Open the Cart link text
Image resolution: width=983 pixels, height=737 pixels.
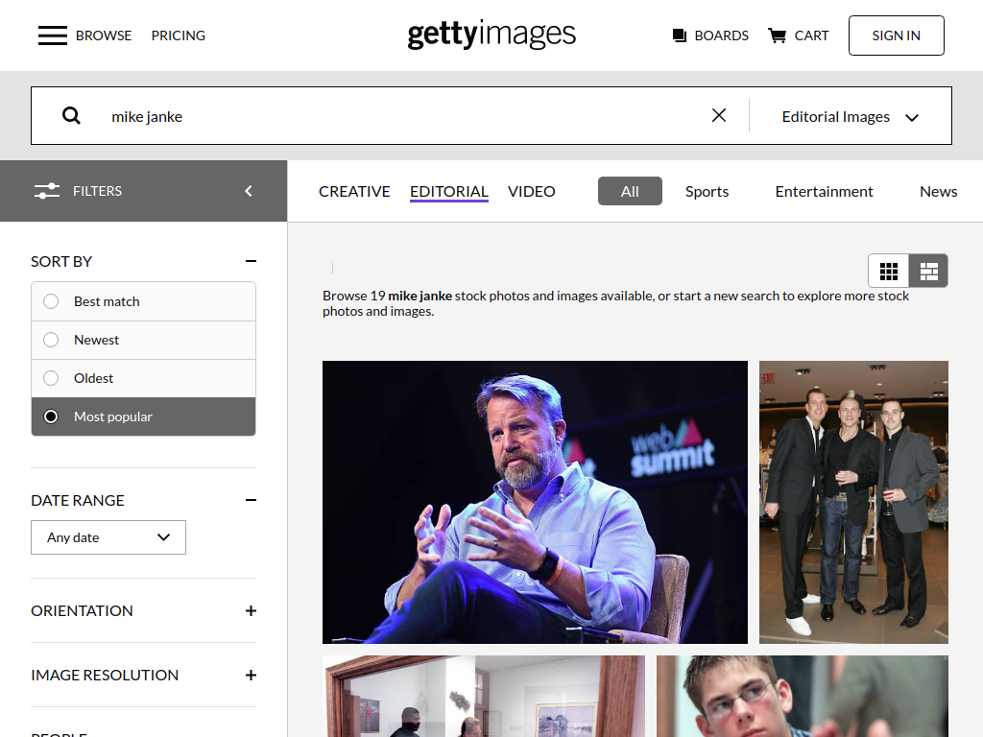pyautogui.click(x=812, y=36)
